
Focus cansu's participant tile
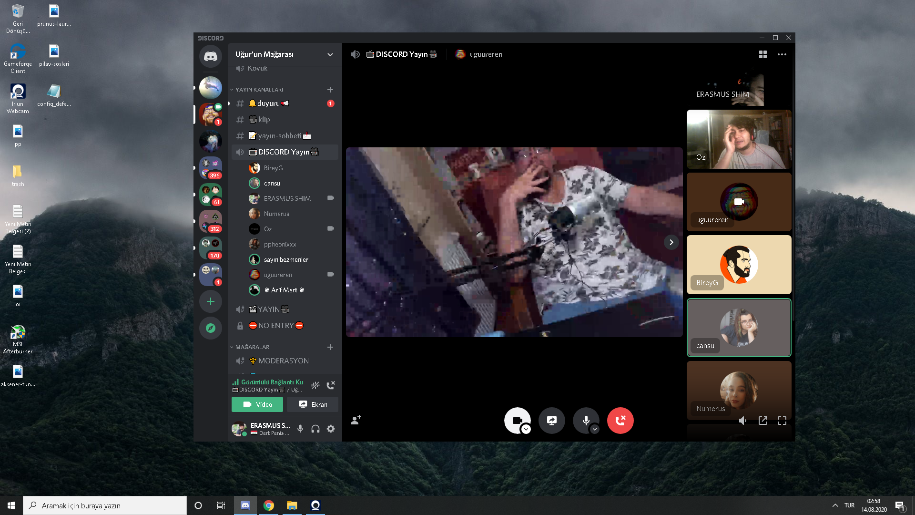pos(739,328)
